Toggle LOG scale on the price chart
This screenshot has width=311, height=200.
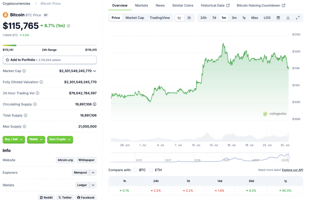[267, 18]
